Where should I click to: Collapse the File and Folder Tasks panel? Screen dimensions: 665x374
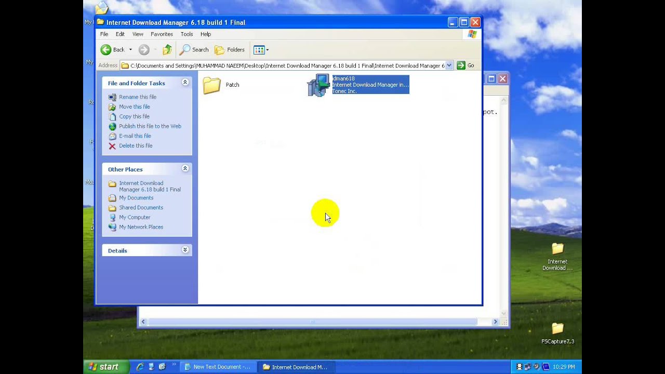[185, 83]
